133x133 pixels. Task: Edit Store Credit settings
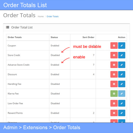point(122,55)
